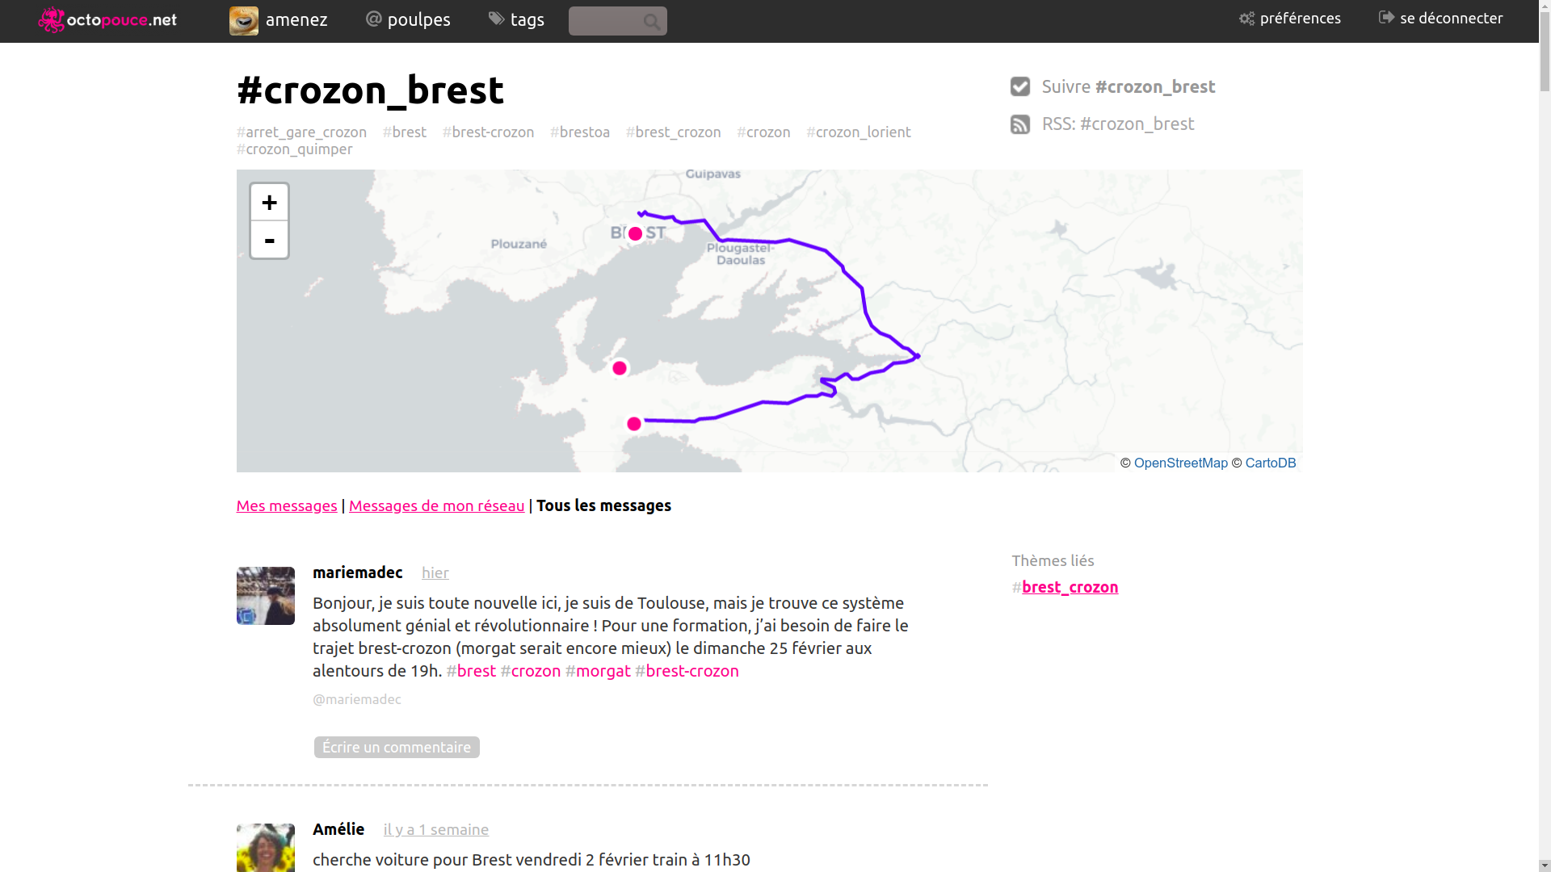Viewport: 1551px width, 872px height.
Task: Open the préférences gears icon
Action: [1247, 19]
